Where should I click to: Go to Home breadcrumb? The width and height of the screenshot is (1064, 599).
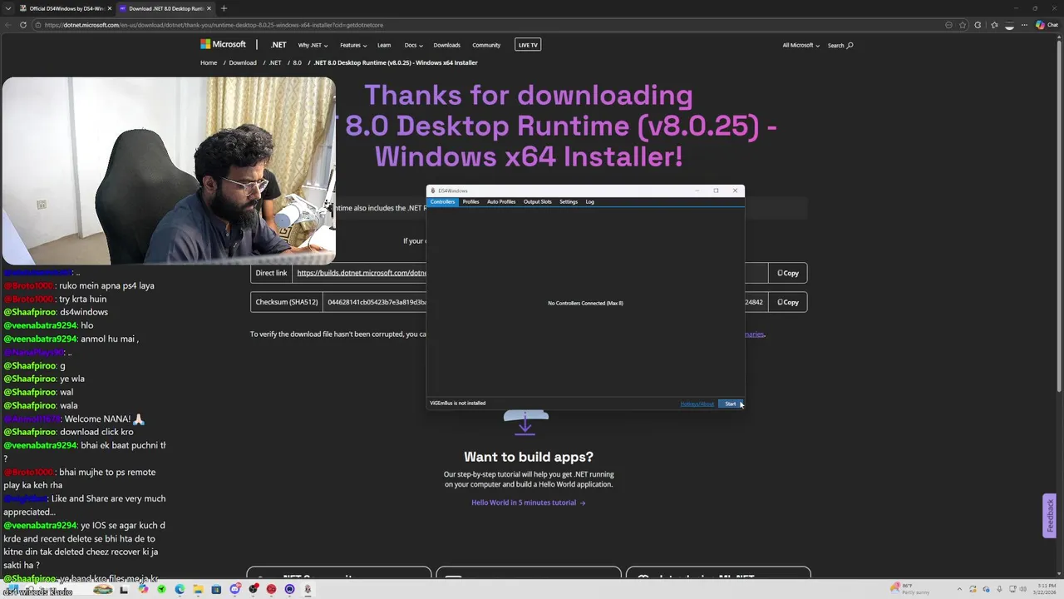pyautogui.click(x=209, y=62)
